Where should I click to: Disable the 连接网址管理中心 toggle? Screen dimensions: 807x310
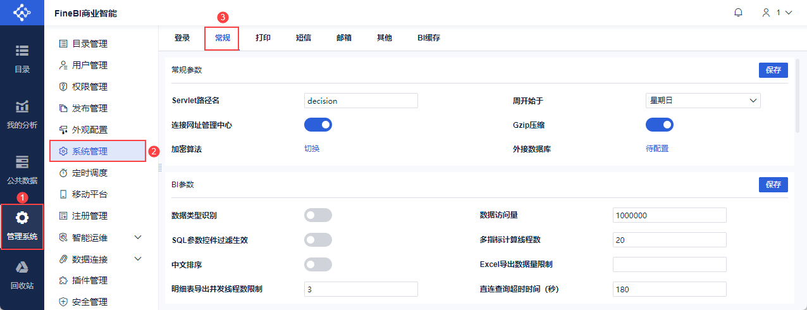[x=318, y=125]
